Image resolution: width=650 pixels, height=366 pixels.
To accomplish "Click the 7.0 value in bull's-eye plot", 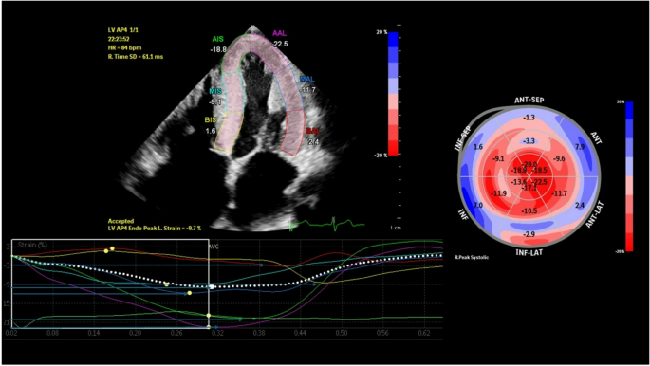I will (x=478, y=206).
